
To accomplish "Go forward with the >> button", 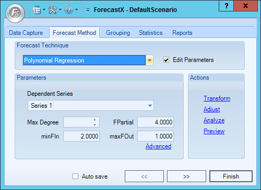I will click(x=186, y=176).
